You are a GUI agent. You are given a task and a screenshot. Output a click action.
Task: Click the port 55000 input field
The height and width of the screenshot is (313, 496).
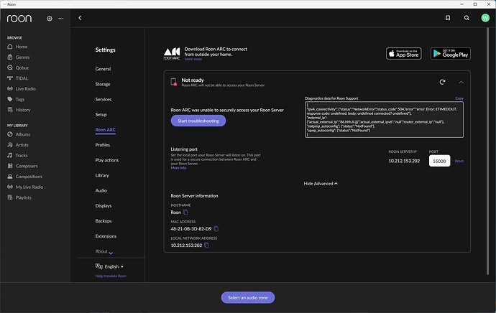[439, 161]
